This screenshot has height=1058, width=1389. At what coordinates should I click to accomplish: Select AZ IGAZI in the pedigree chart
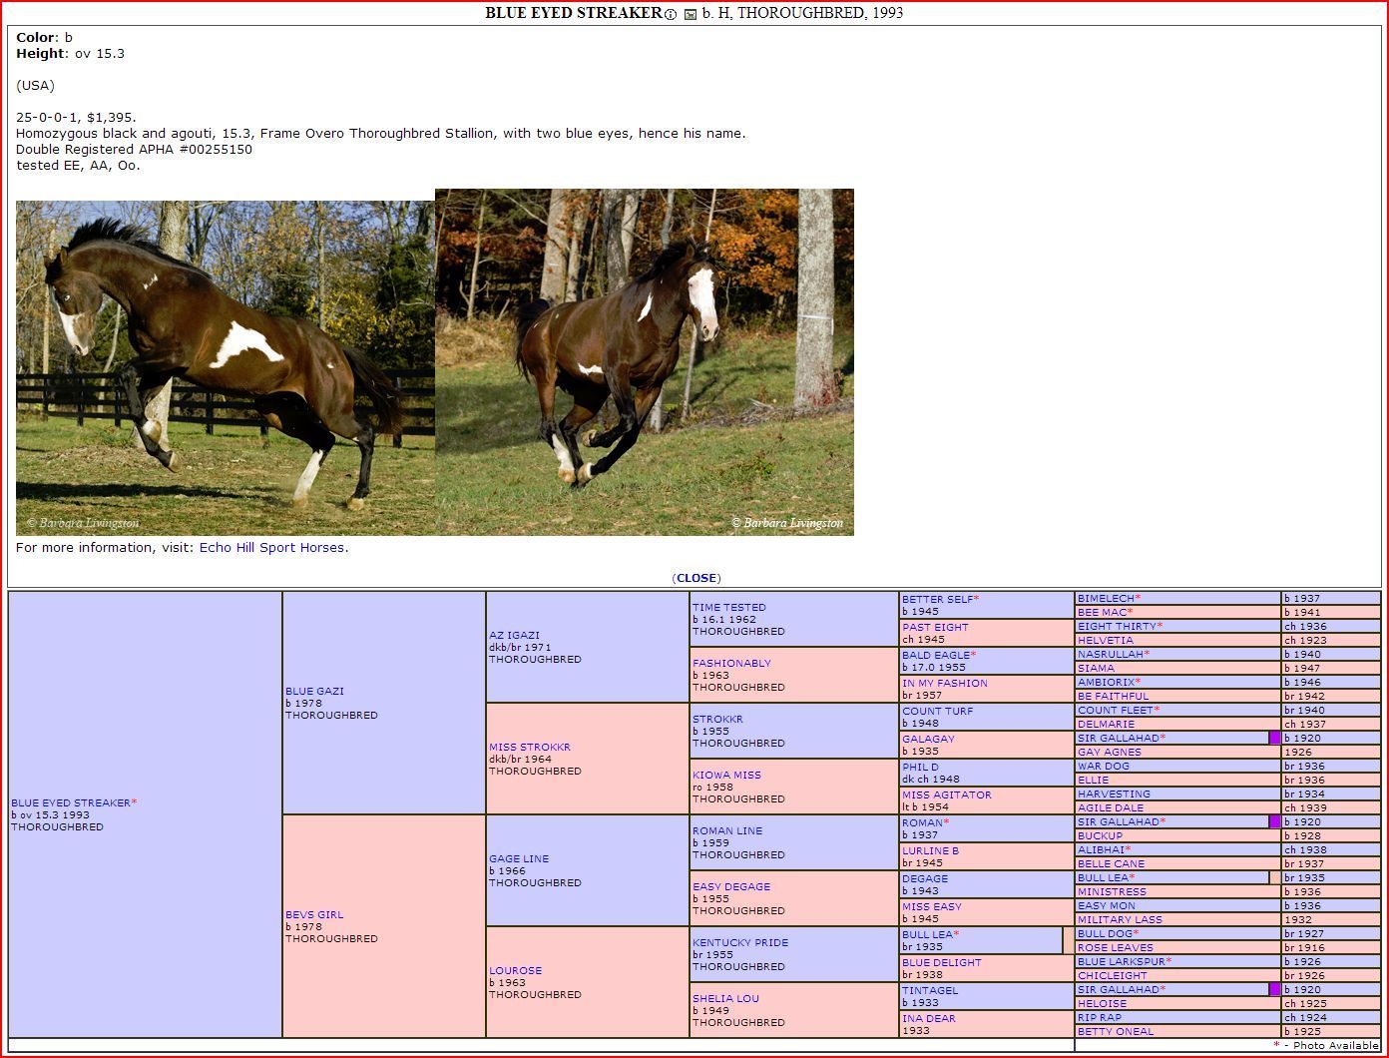pos(514,635)
